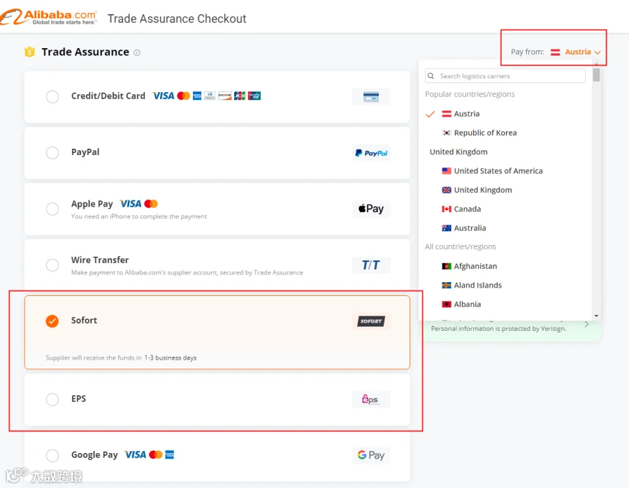629x488 pixels.
Task: Click the PayPal logo icon
Action: pos(371,153)
